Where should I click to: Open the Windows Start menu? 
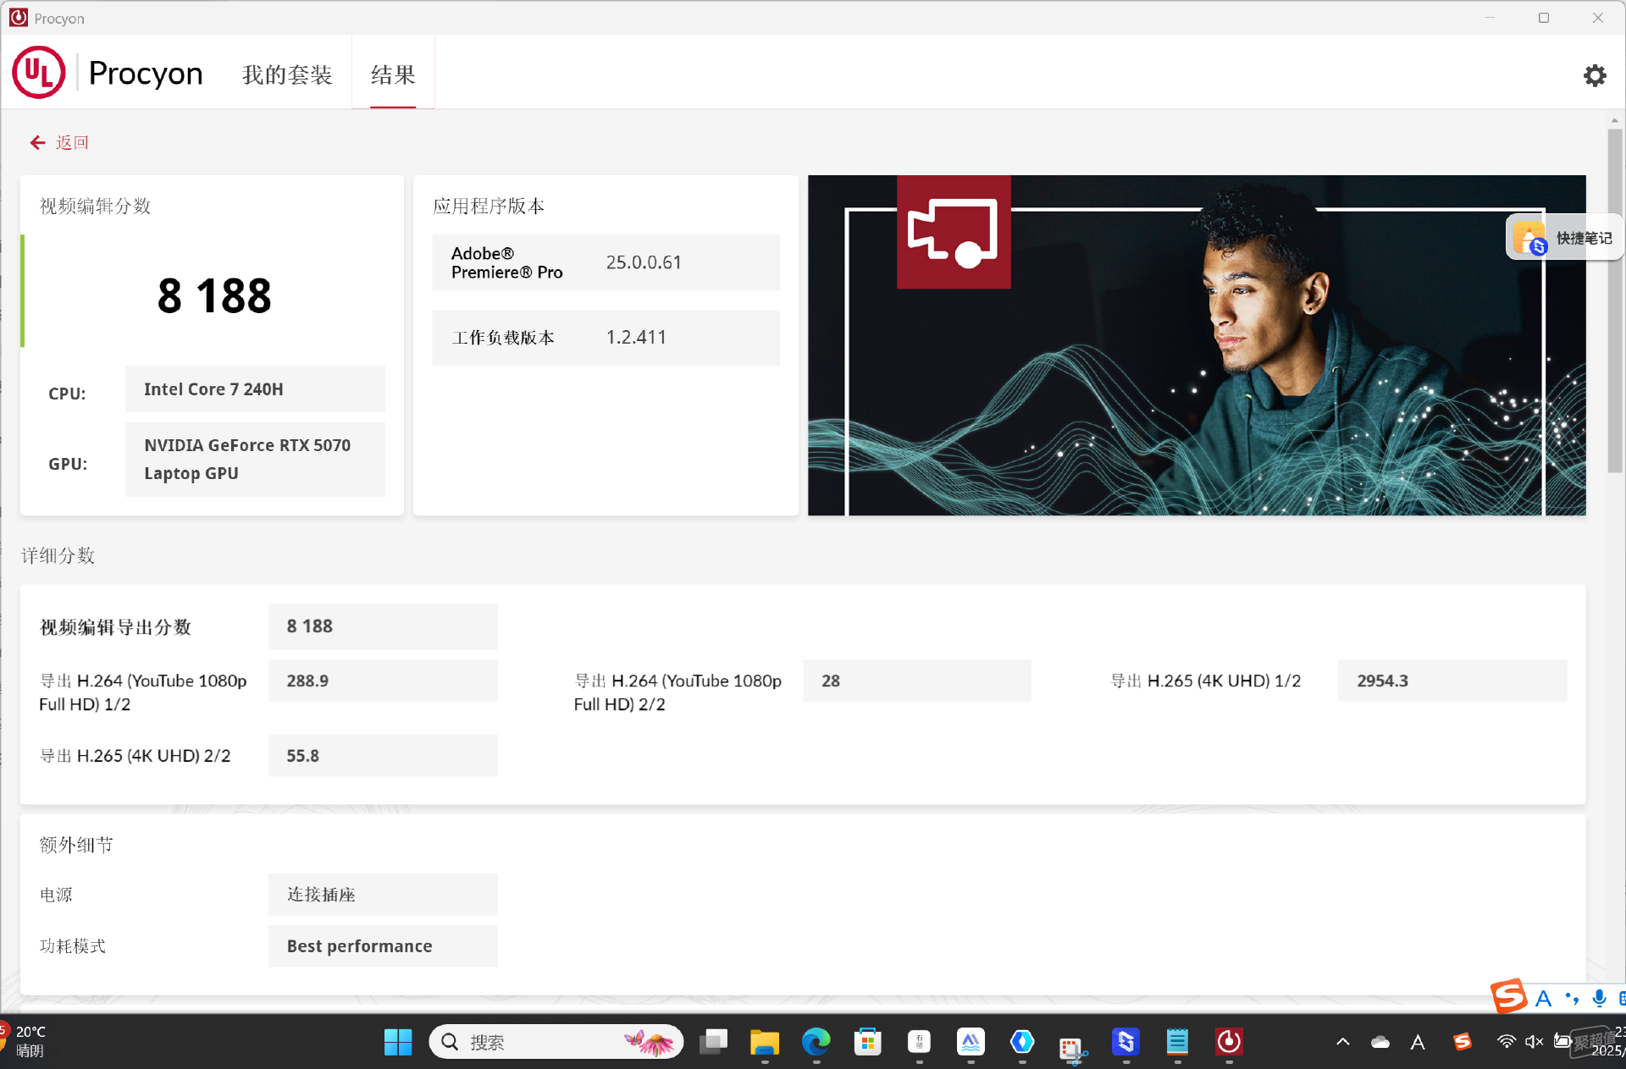(x=397, y=1042)
